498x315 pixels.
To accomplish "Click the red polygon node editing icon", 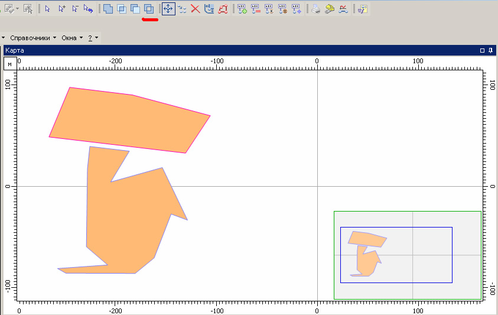I will [x=223, y=9].
